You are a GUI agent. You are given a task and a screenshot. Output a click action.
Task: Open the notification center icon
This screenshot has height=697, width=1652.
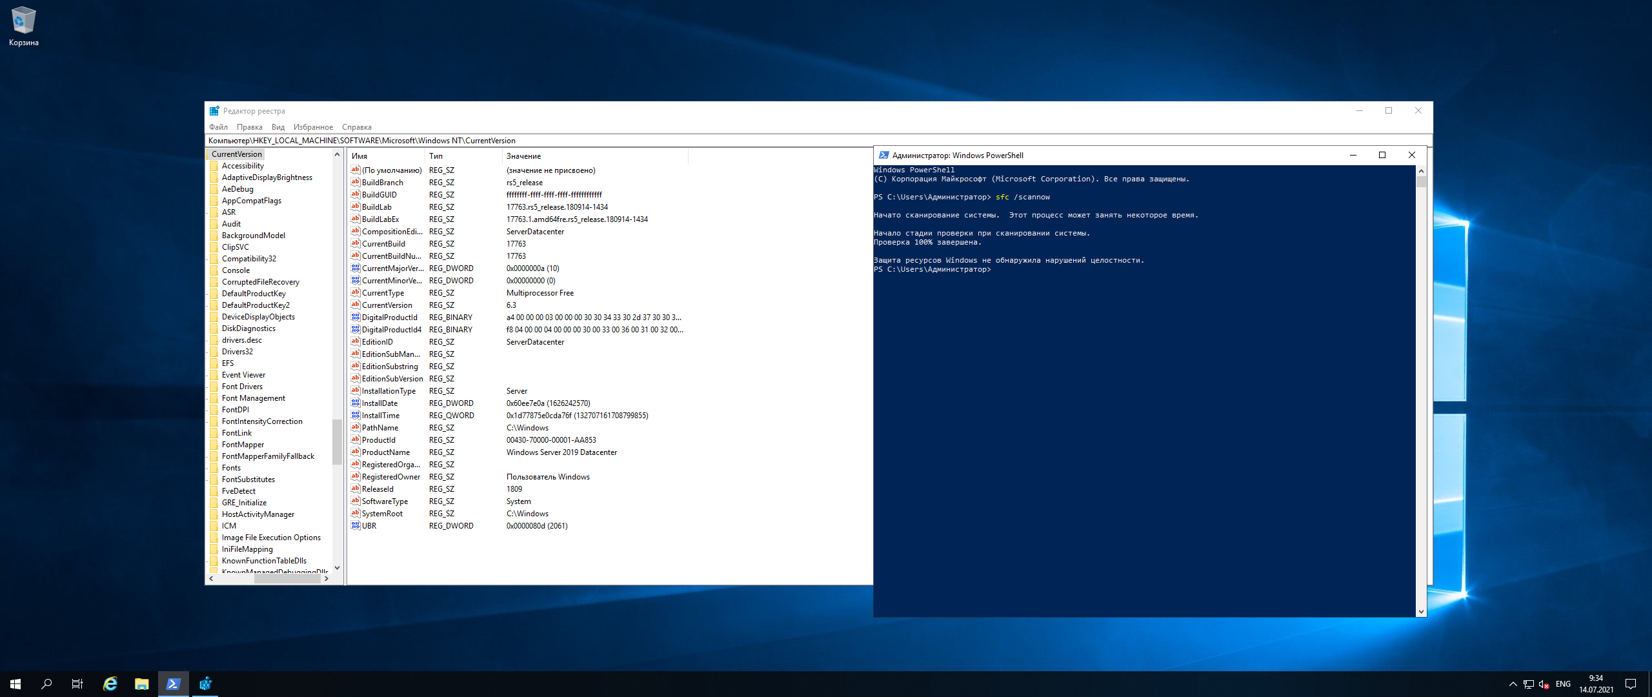pos(1631,684)
